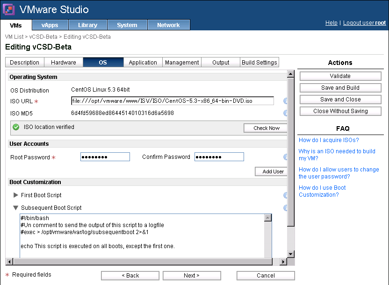Open the Network top tab
Viewport: 389px width, 285px height.
click(168, 25)
